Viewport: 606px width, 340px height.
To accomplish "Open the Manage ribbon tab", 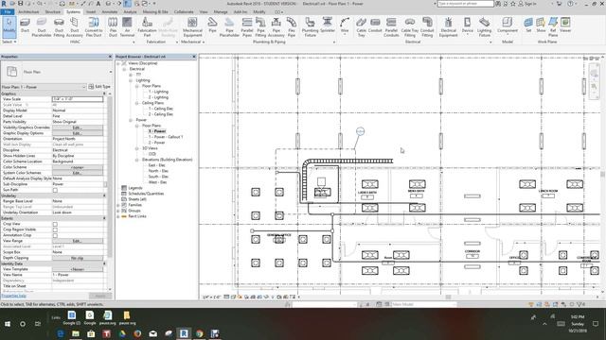I will 221,12.
